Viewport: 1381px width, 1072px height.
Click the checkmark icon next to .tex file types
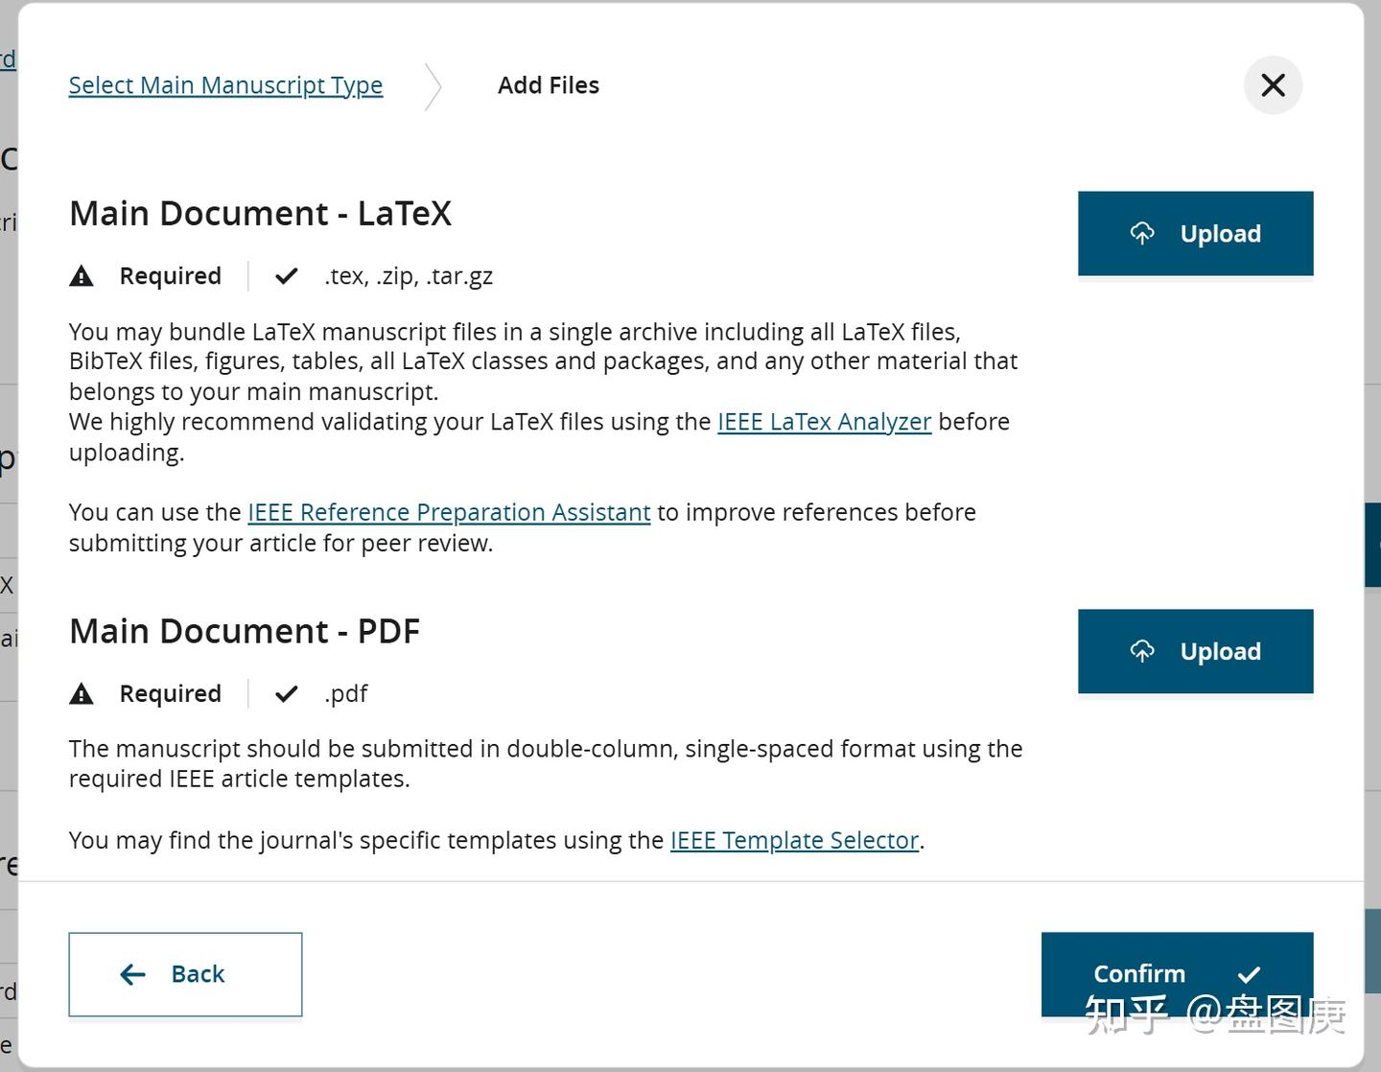[285, 275]
